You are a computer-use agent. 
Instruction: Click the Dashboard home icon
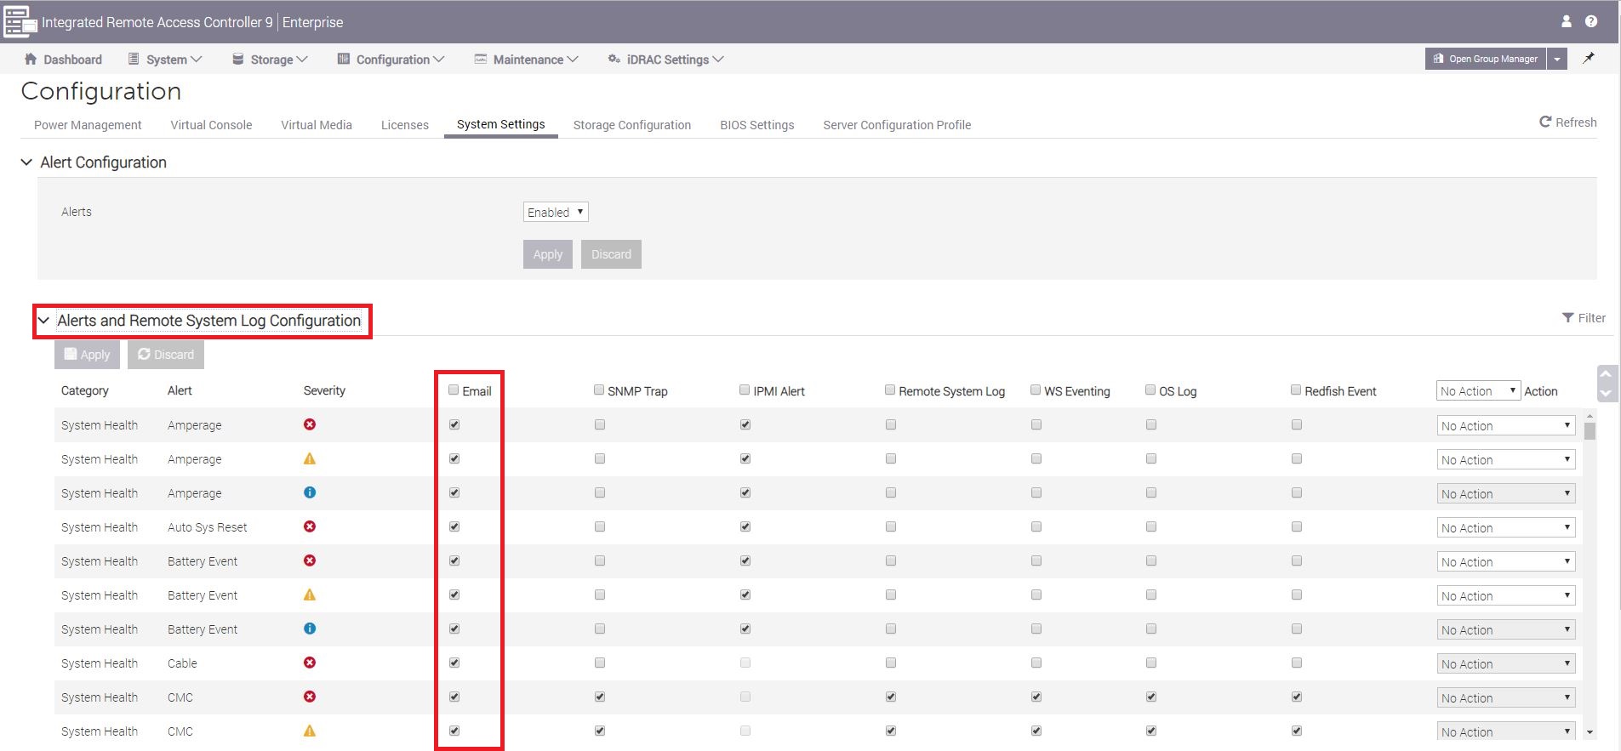click(x=31, y=59)
